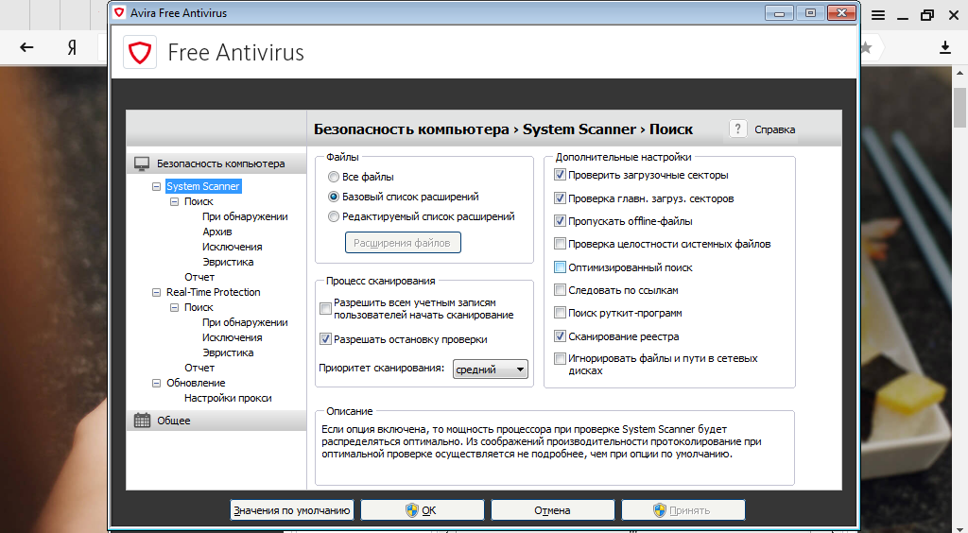The image size is (968, 533).
Task: Open Эвристика under System Scanner Поиск
Action: pyautogui.click(x=228, y=262)
